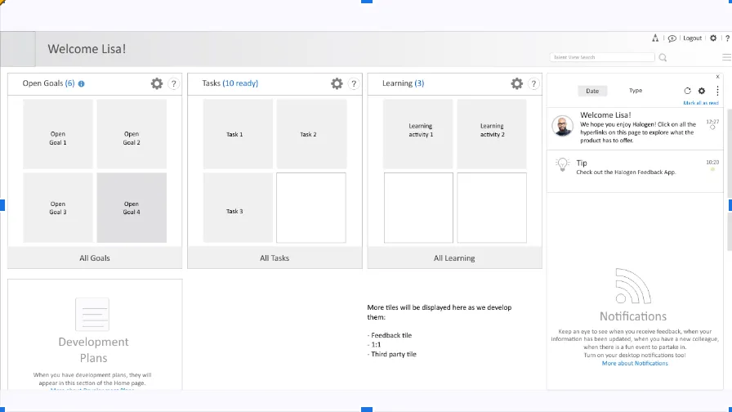The height and width of the screenshot is (412, 732).
Task: Switch notifications to Type tab
Action: (636, 91)
